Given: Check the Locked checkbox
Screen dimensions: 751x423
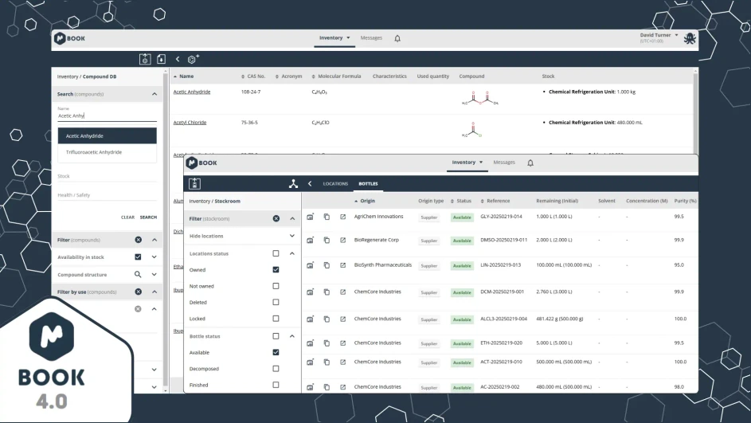Looking at the screenshot, I should coord(276,319).
